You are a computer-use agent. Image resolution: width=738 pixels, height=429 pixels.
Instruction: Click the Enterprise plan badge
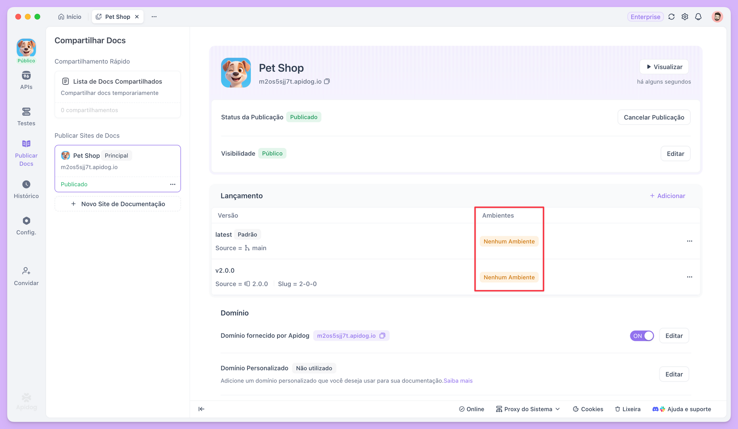[x=645, y=17]
